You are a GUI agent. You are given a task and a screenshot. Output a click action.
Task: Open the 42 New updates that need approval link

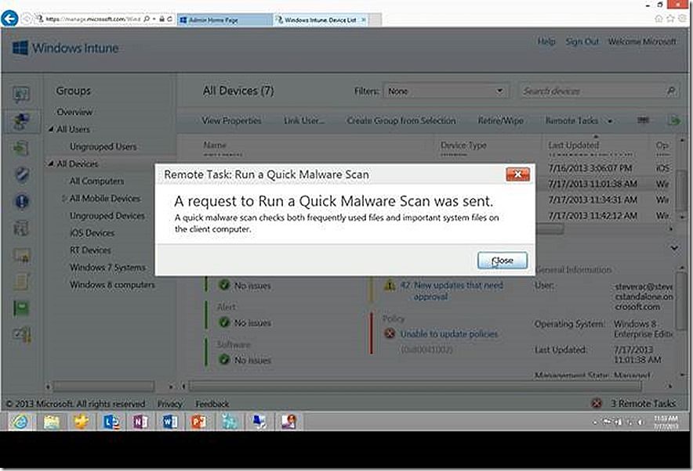452,291
